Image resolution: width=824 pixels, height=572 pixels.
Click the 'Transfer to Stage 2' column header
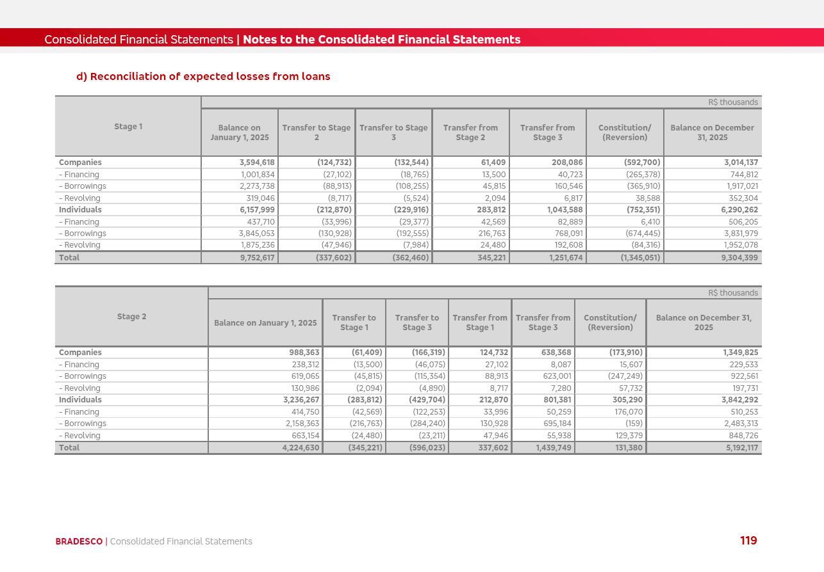(x=317, y=132)
